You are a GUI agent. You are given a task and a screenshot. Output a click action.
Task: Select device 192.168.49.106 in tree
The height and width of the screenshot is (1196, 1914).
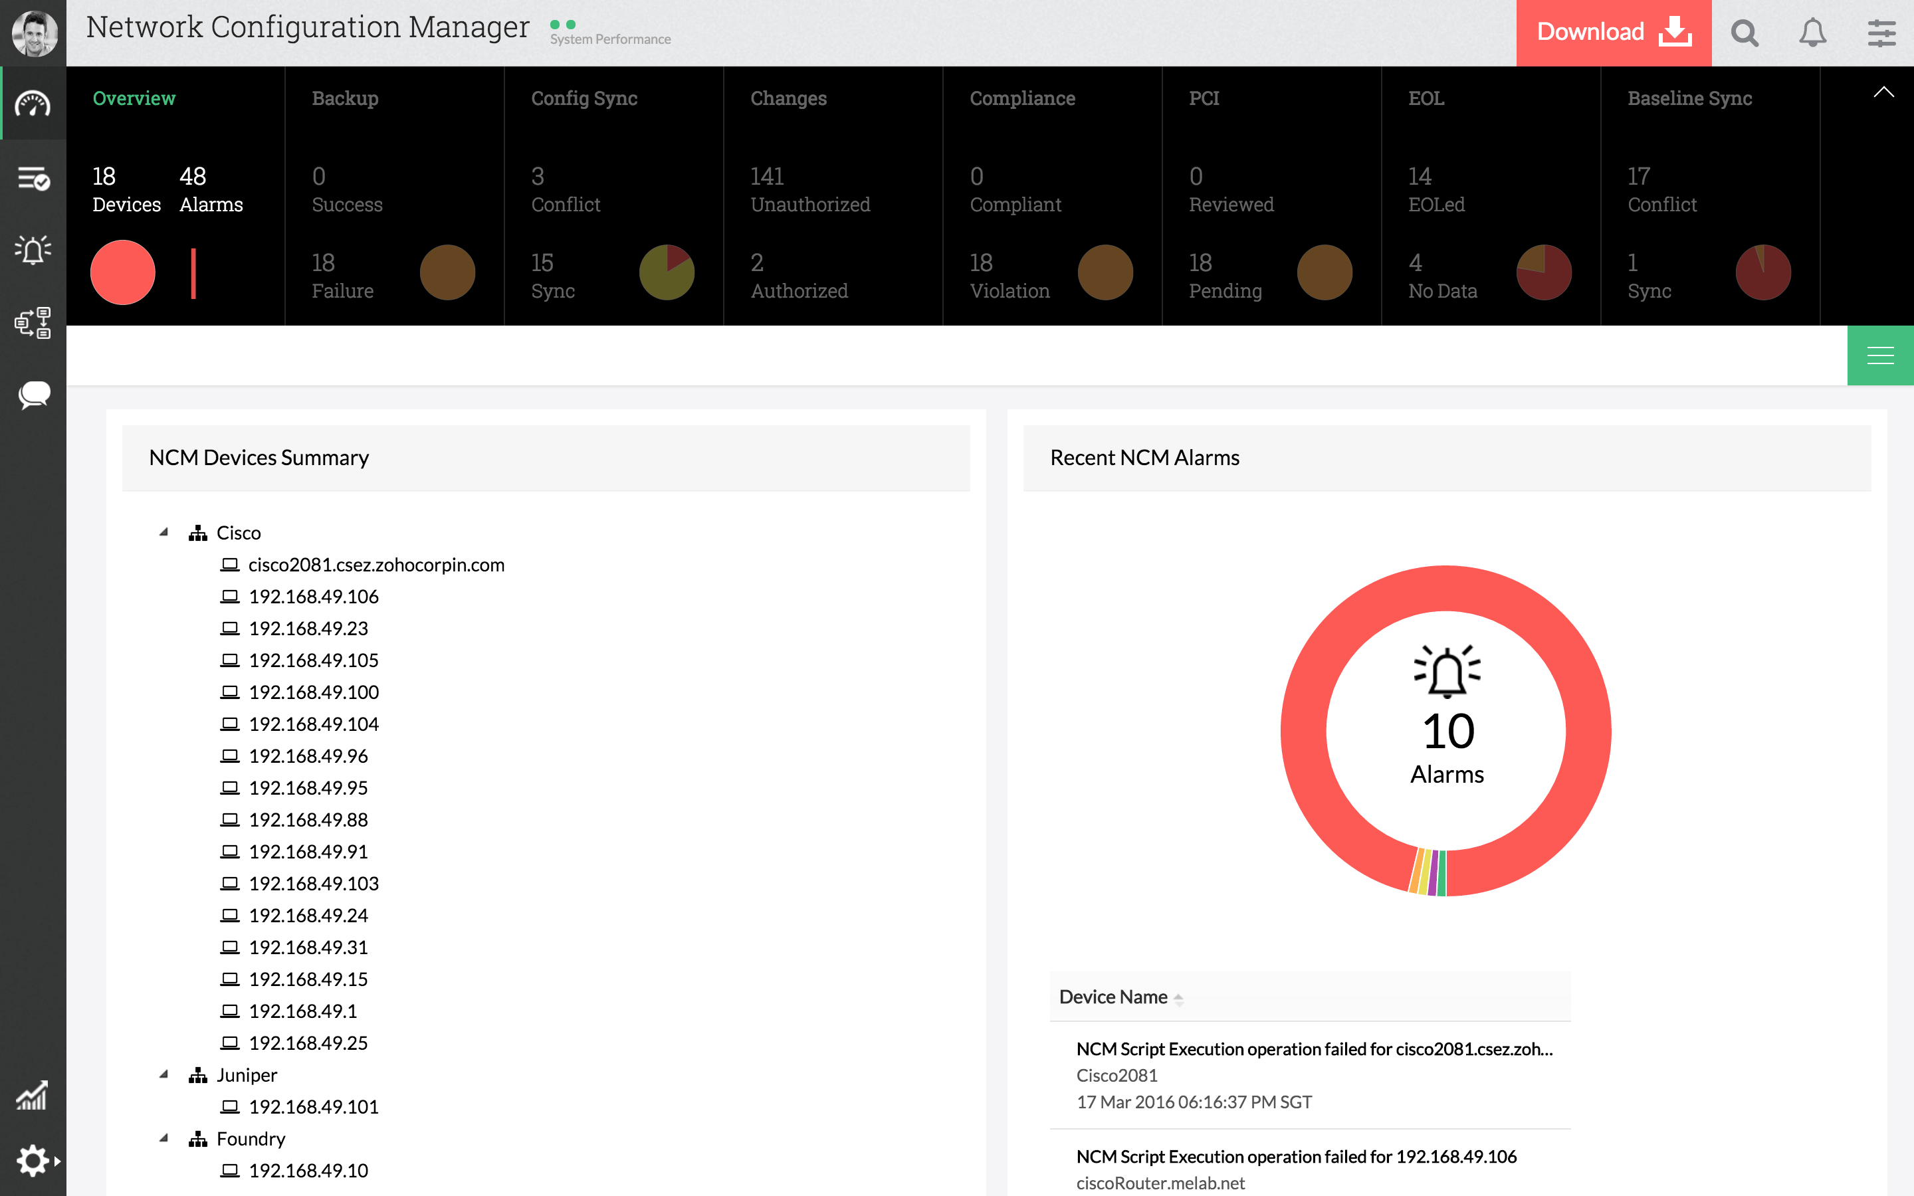[x=313, y=597]
